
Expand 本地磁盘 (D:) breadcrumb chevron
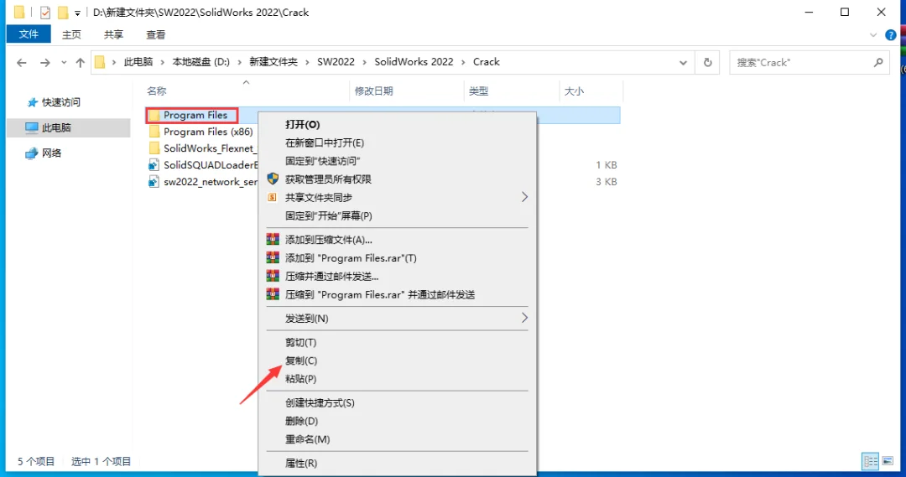(239, 62)
